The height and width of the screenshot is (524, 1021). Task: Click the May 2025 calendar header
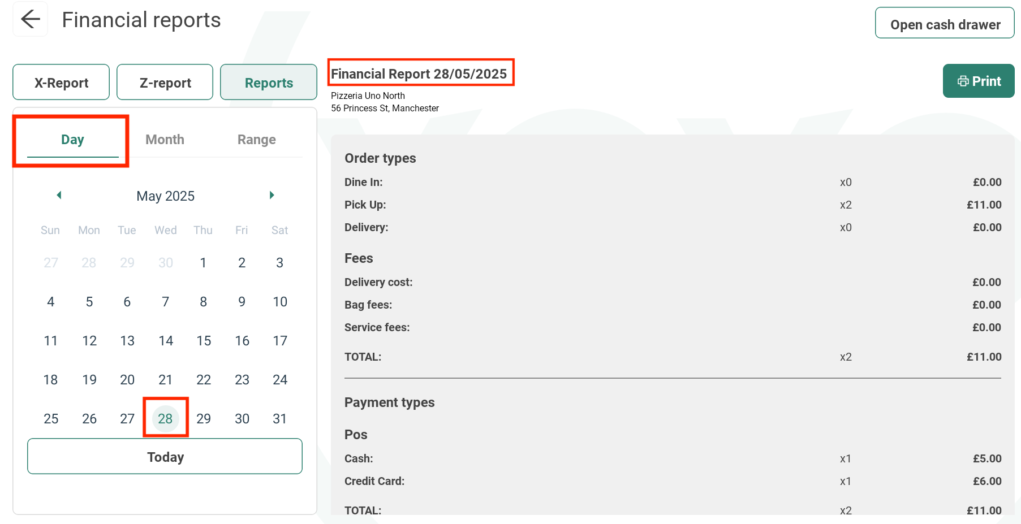click(165, 196)
